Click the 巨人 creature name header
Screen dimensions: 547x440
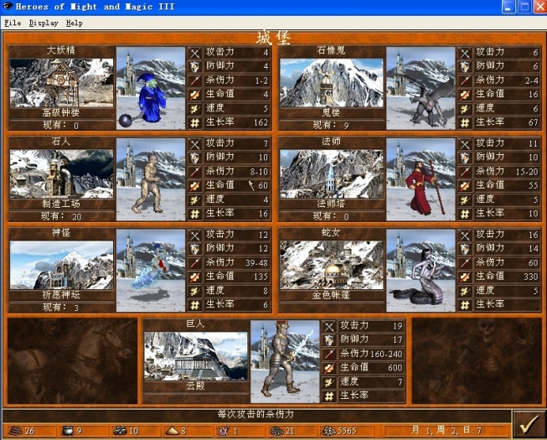tap(195, 324)
